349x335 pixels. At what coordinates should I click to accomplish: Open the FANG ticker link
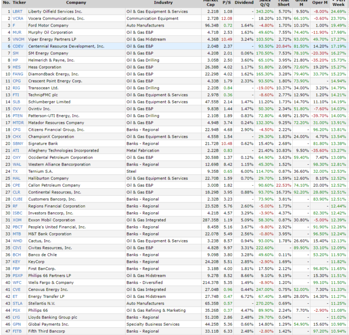tap(18, 74)
